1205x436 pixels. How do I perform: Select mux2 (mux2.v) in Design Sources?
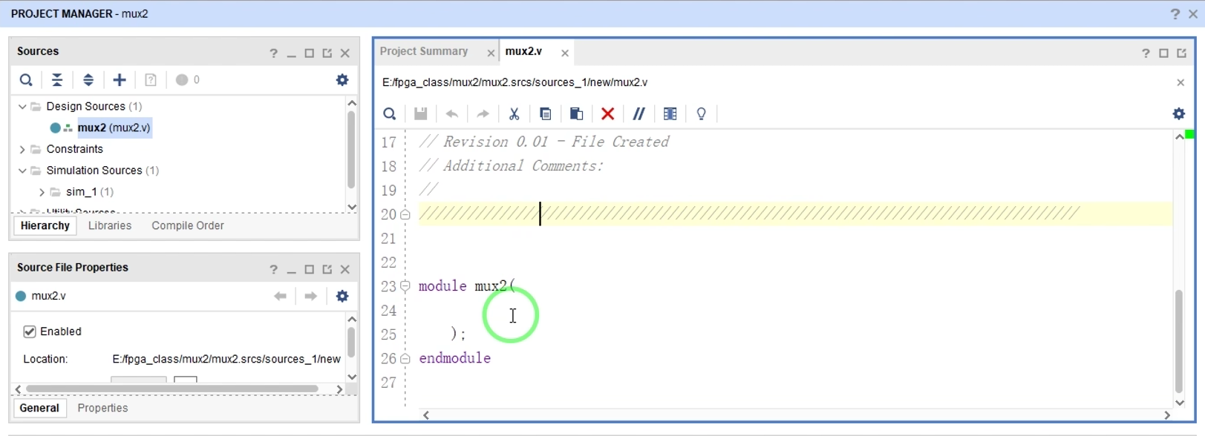coord(114,128)
